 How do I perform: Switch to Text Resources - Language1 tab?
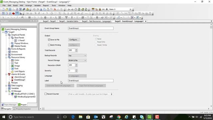click(97, 21)
